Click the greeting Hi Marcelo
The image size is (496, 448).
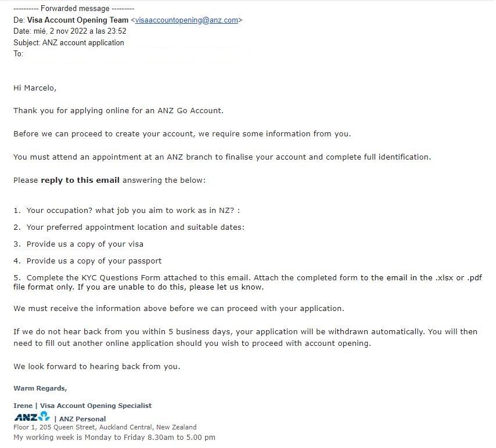[35, 88]
